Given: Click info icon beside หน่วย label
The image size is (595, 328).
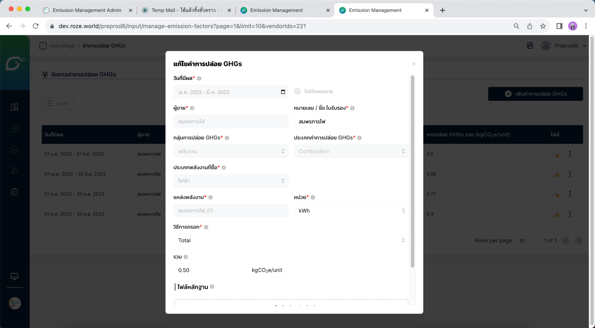Looking at the screenshot, I should pyautogui.click(x=313, y=197).
